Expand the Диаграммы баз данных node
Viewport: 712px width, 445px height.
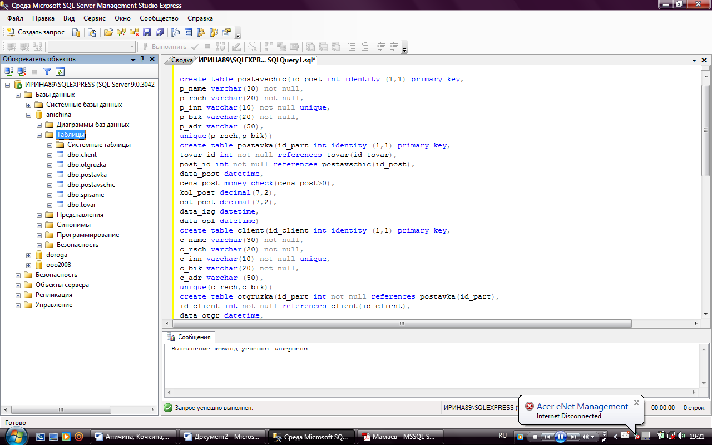39,125
